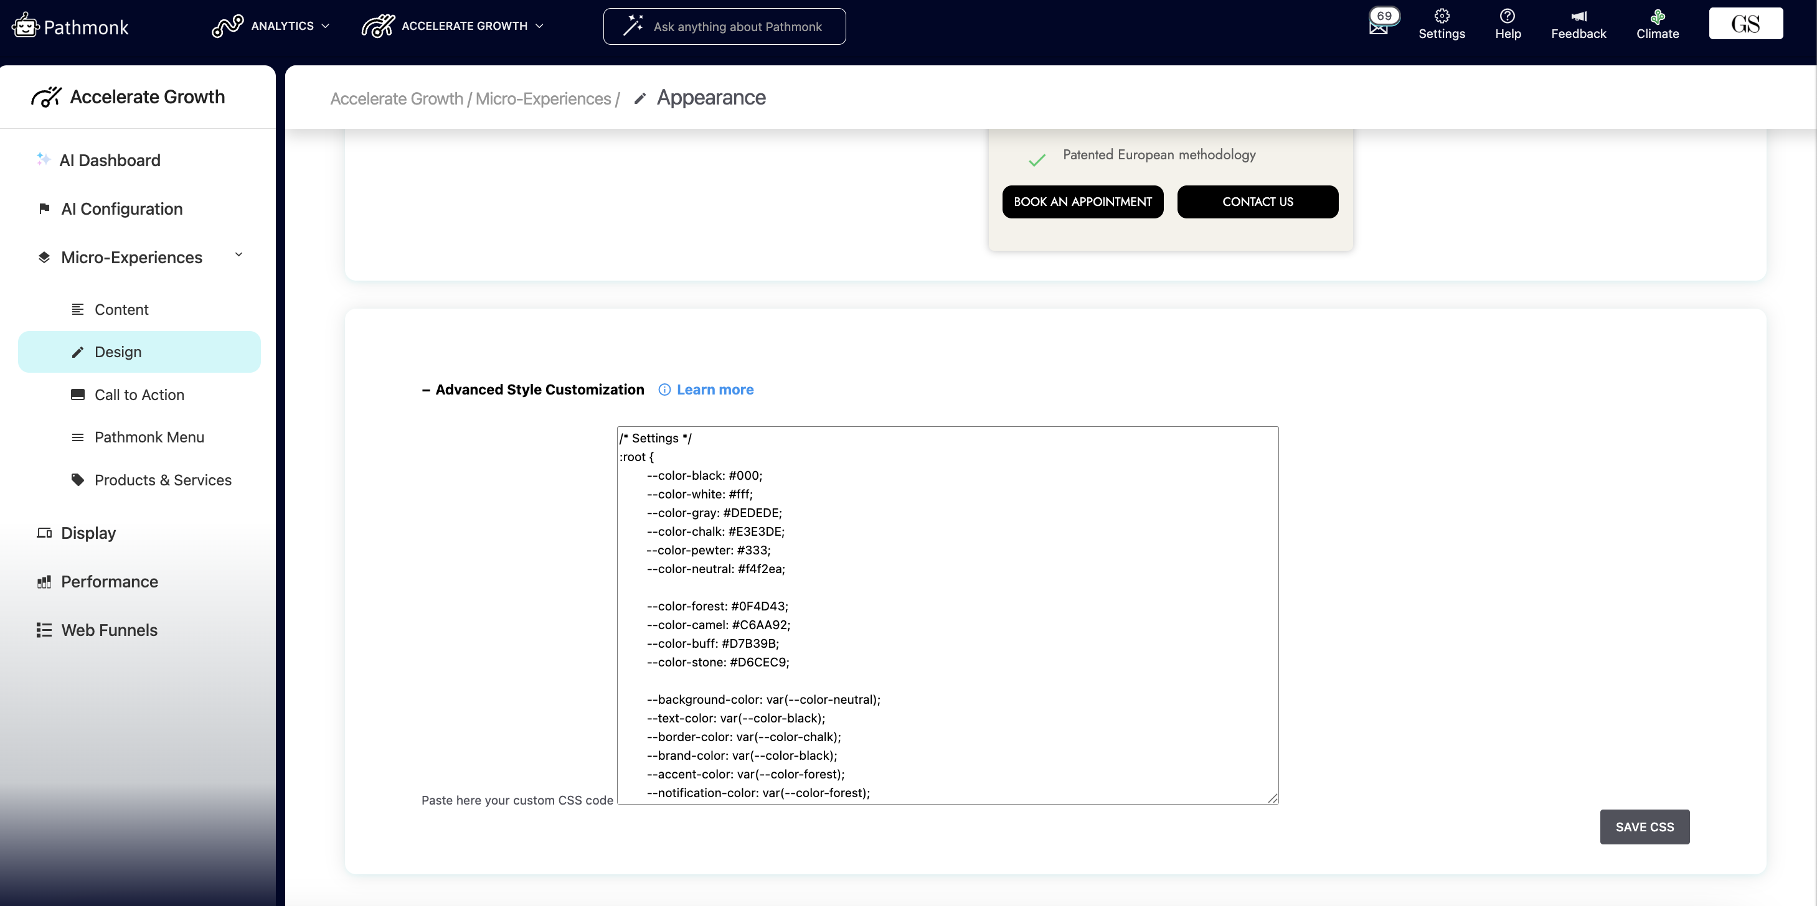Open the Call to Action menu item
1817x906 pixels.
coord(139,395)
